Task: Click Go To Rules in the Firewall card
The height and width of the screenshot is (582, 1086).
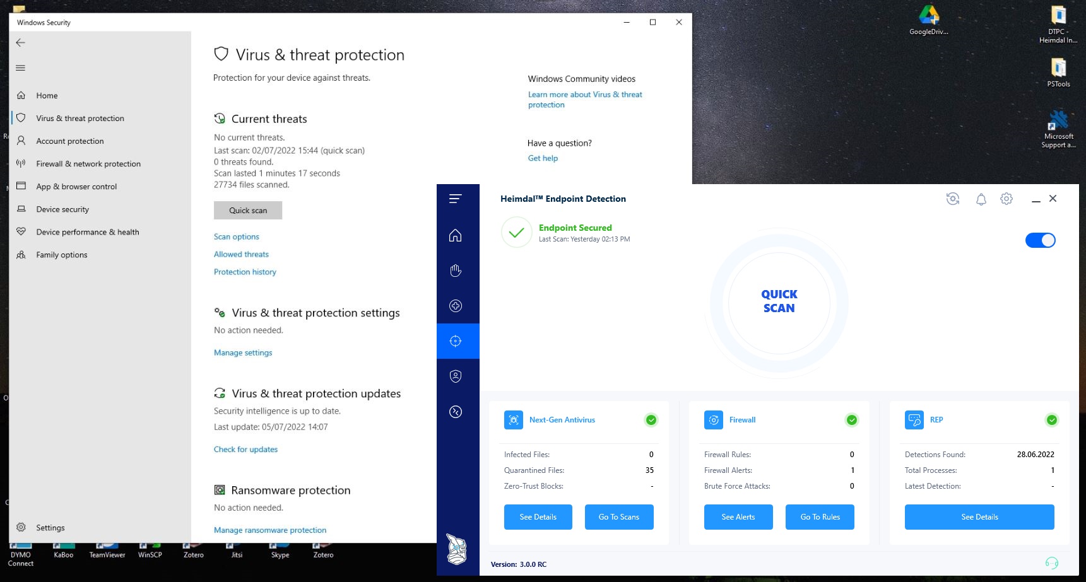Action: 820,516
